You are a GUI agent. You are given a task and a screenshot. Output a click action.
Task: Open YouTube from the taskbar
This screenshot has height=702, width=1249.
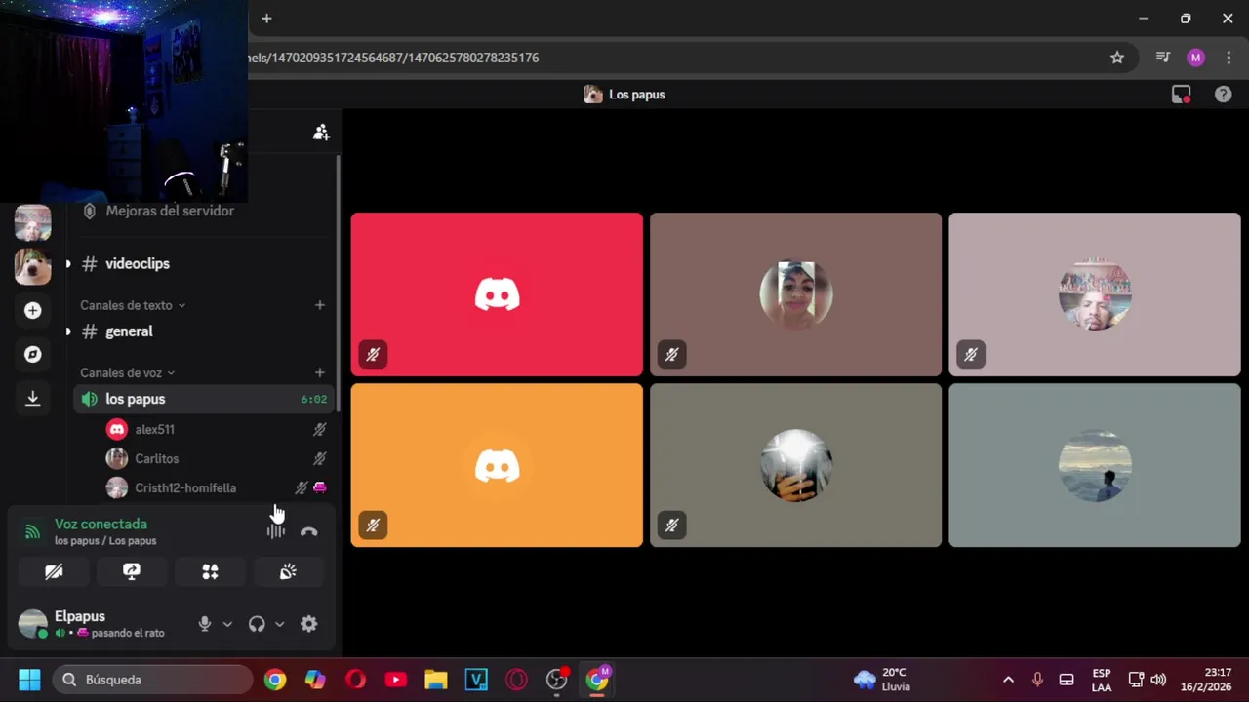(395, 680)
